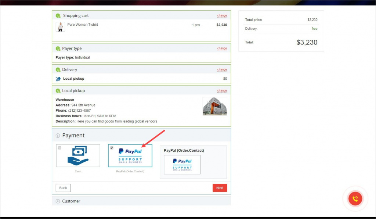Click the PayPal logo in the selected payment tile
This screenshot has height=219, width=376.
[130, 151]
